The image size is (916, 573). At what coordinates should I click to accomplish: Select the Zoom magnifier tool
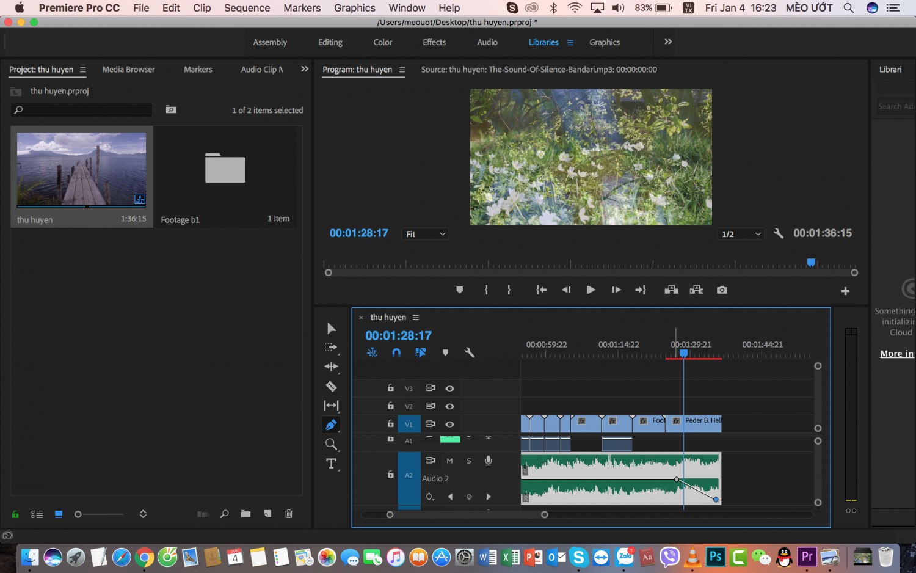tap(332, 444)
